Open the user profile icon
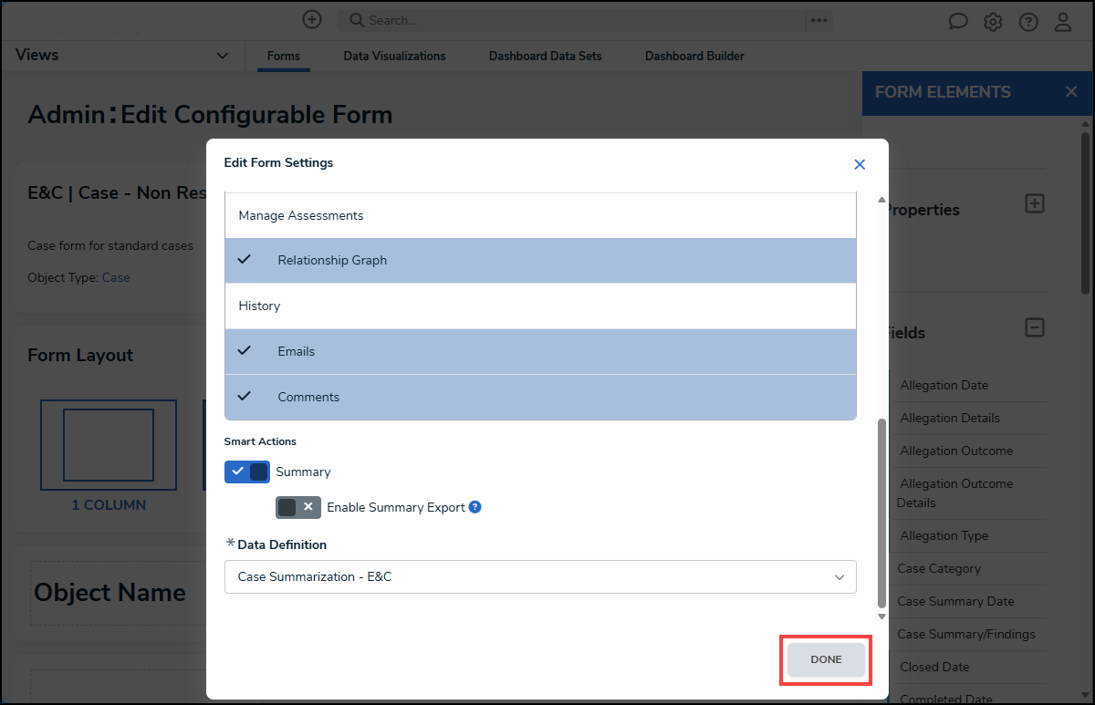This screenshot has width=1095, height=705. point(1063,22)
